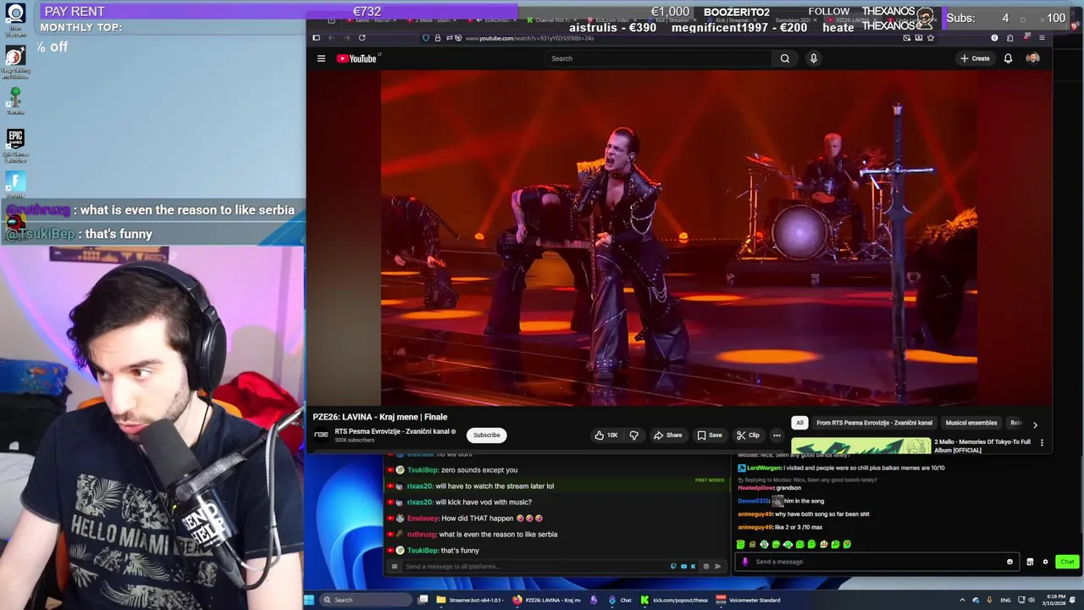The height and width of the screenshot is (610, 1084).
Task: Save the video to a playlist
Action: coord(710,435)
